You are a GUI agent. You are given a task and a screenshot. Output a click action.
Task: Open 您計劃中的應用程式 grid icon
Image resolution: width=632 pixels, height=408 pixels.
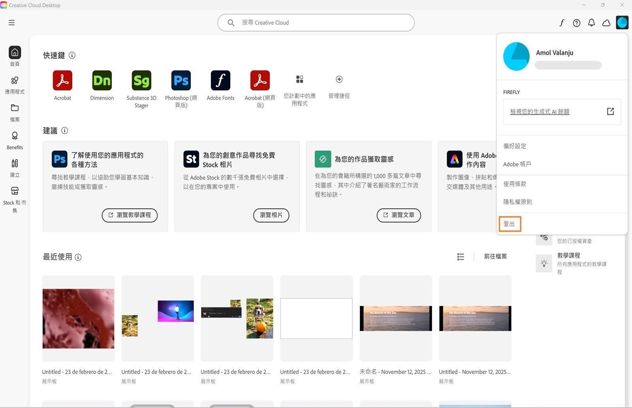coord(299,79)
